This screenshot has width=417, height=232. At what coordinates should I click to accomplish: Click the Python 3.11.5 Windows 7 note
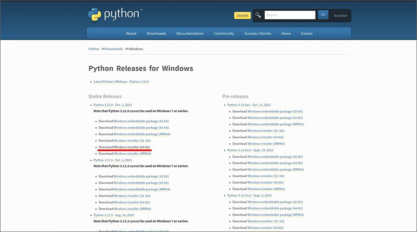click(141, 221)
